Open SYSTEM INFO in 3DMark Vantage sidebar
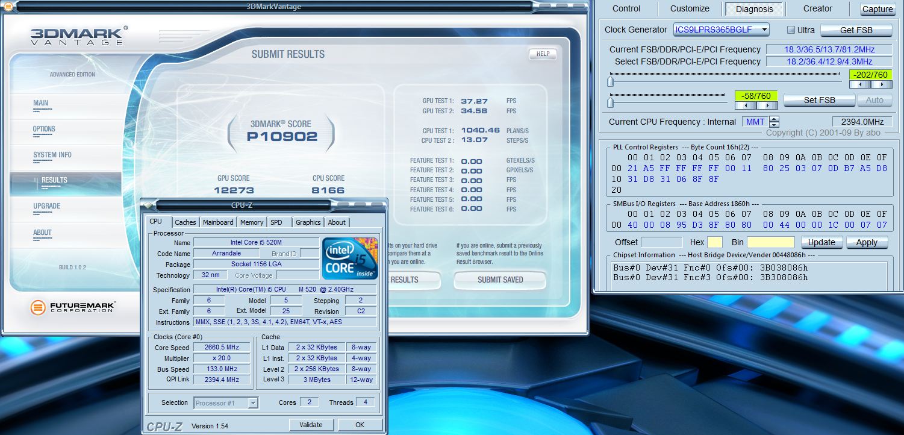904x435 pixels. tap(52, 155)
